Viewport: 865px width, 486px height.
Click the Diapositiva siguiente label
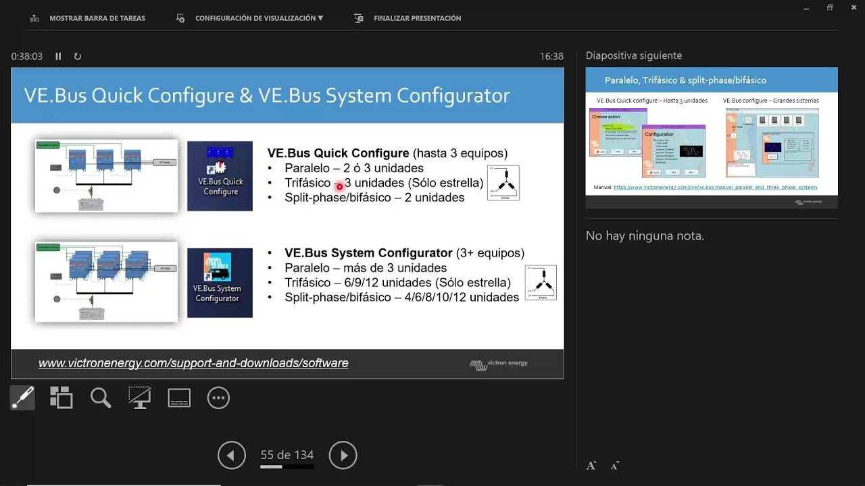pos(634,55)
